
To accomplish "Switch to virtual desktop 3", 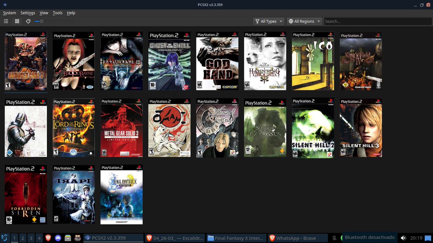I will click(31, 238).
